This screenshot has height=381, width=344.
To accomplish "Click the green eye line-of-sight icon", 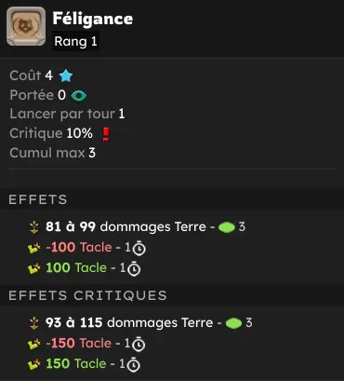I will 78,96.
